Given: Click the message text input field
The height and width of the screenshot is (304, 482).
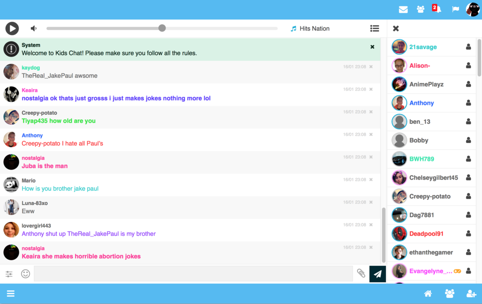Looking at the screenshot, I should click(x=193, y=274).
